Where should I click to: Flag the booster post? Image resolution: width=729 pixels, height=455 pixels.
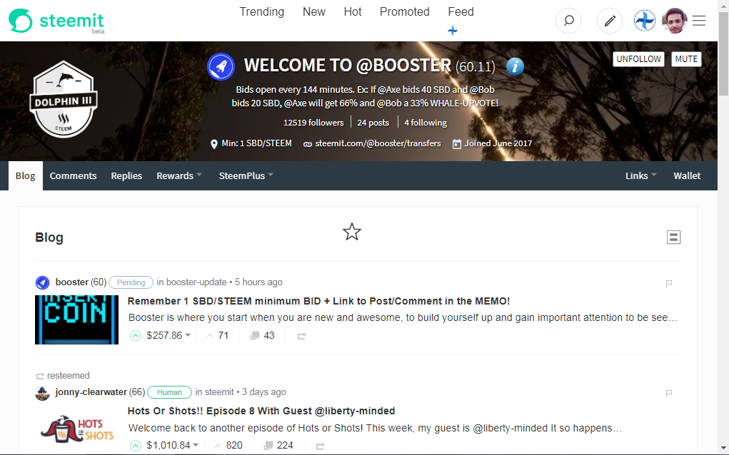pyautogui.click(x=668, y=283)
